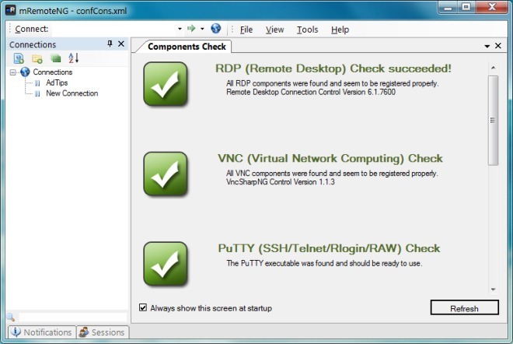Click the mRemoteNG app icon in the title bar
513x344 pixels.
point(10,10)
